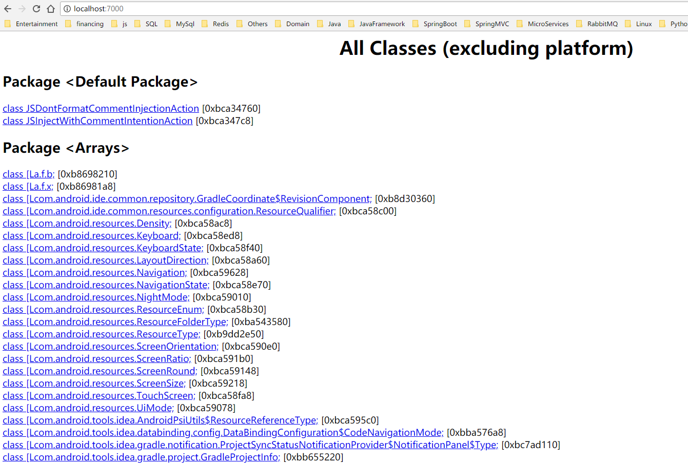This screenshot has width=688, height=464.
Task: Open GradleCoordinate$RevisionComponent class link
Action: coord(187,199)
